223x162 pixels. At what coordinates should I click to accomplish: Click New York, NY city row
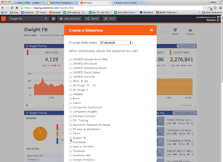click(45, 156)
